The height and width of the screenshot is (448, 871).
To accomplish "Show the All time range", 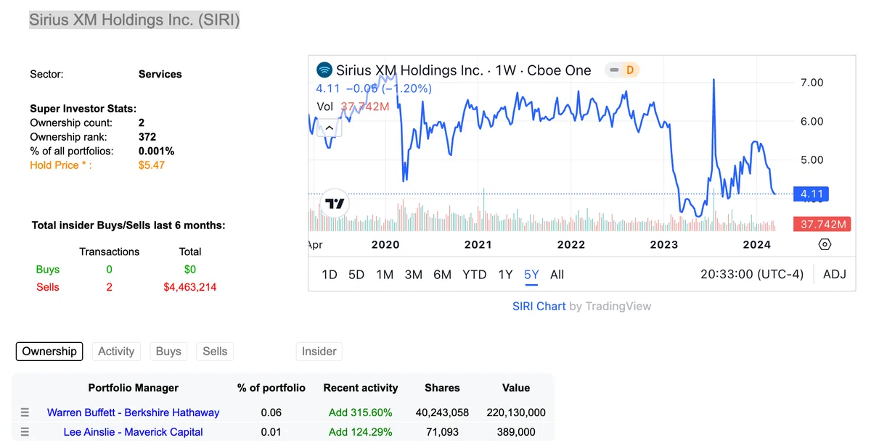I will [x=557, y=275].
